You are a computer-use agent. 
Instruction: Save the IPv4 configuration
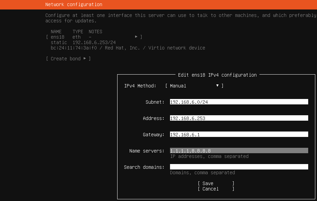216,183
